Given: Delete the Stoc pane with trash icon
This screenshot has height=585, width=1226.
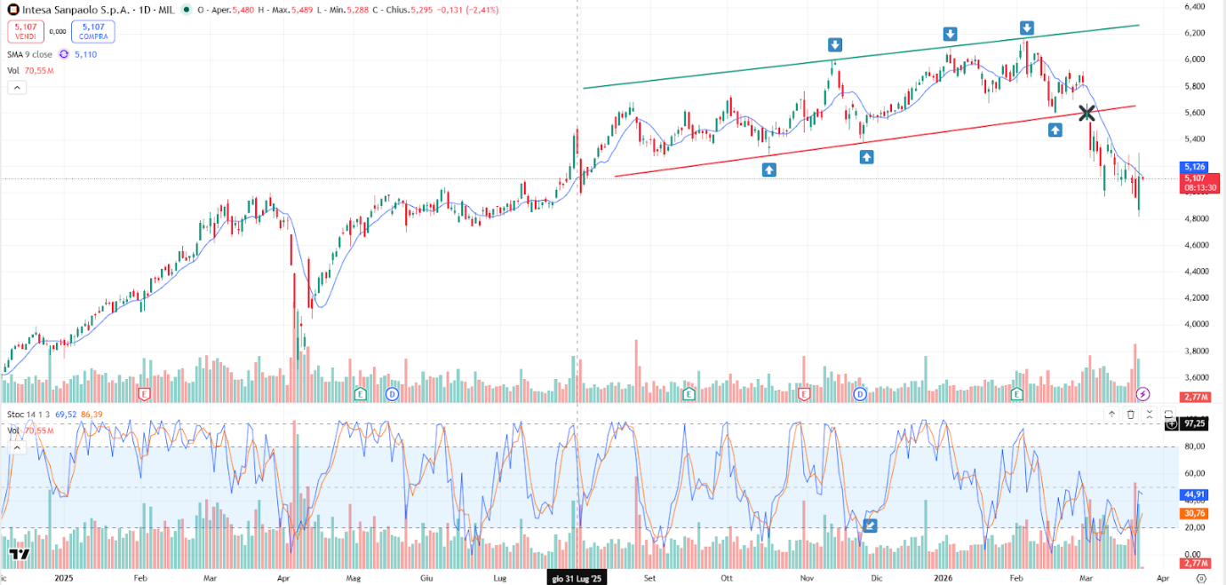Looking at the screenshot, I should point(1130,414).
